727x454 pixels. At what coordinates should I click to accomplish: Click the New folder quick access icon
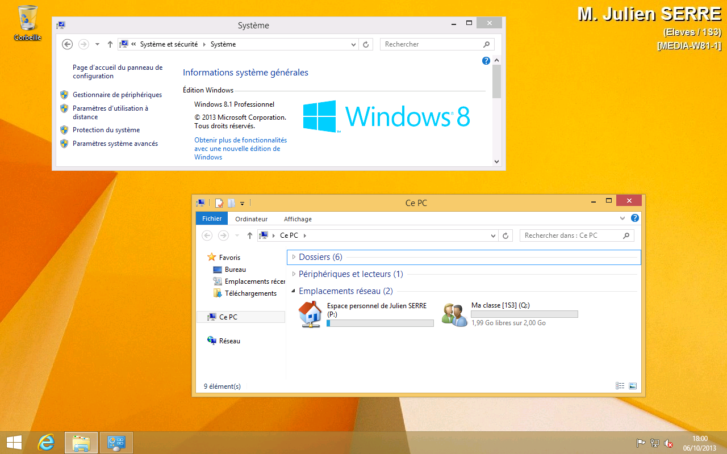(x=231, y=203)
